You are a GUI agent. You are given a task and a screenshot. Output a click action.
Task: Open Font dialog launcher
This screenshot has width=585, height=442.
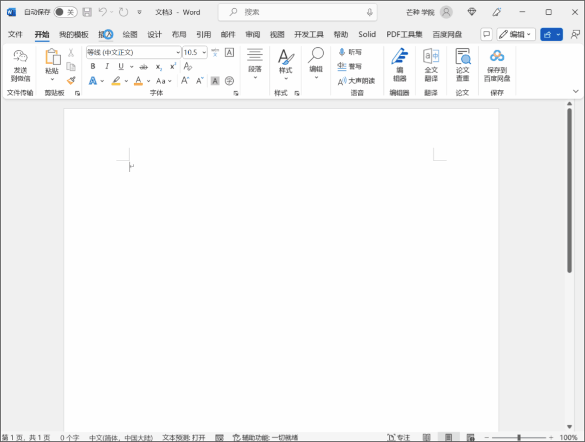click(236, 93)
